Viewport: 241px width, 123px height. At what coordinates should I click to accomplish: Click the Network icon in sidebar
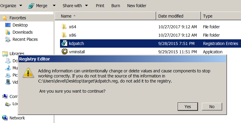click(5, 118)
